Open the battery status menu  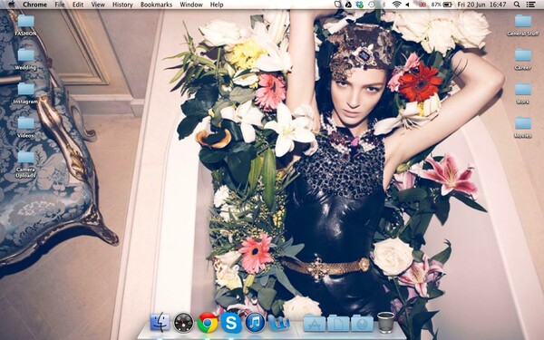448,5
